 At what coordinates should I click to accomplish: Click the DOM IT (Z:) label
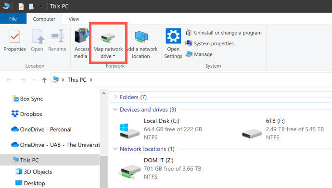click(159, 160)
